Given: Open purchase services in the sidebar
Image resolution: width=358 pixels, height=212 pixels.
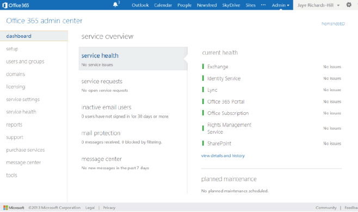Looking at the screenshot, I should pyautogui.click(x=26, y=150).
